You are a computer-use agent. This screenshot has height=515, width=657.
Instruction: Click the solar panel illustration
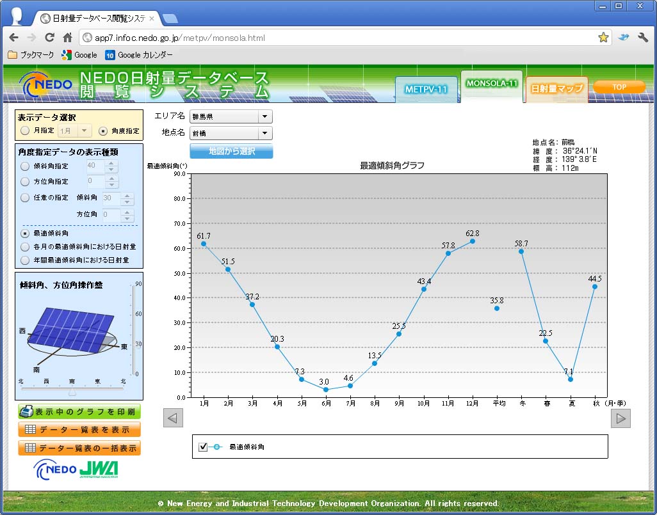(x=71, y=331)
